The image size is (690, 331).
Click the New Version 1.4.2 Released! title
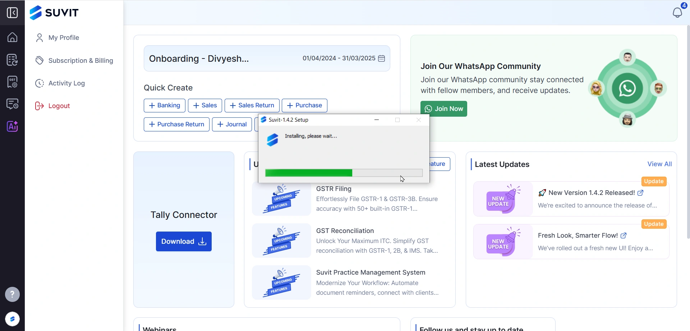coord(592,193)
